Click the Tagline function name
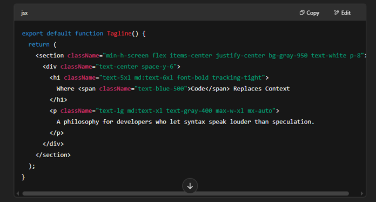Image resolution: width=376 pixels, height=202 pixels. [119, 34]
